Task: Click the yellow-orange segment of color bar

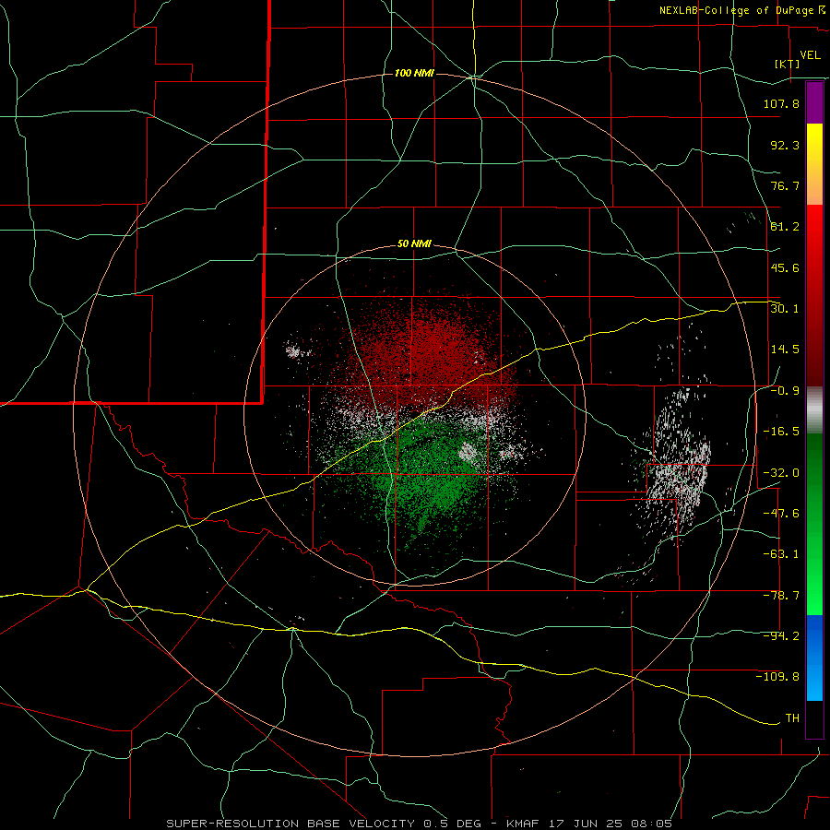Action: (x=814, y=164)
